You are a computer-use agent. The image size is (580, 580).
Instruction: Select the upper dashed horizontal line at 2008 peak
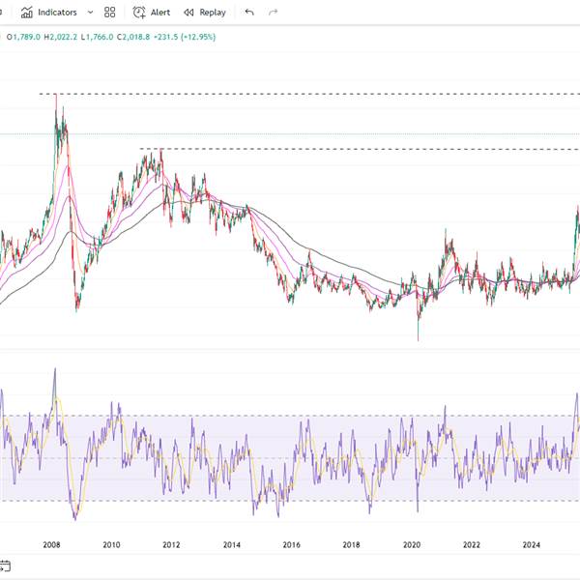point(309,94)
